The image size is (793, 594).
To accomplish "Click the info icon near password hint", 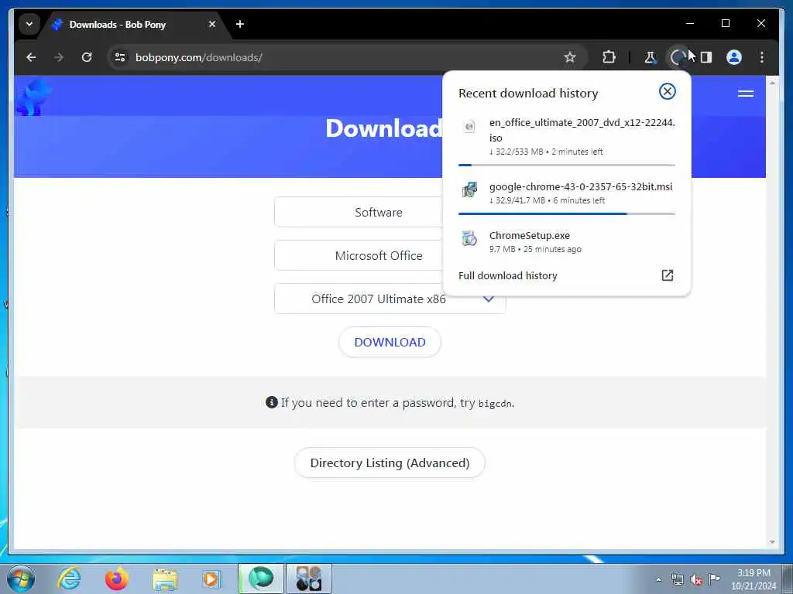I will tap(272, 402).
